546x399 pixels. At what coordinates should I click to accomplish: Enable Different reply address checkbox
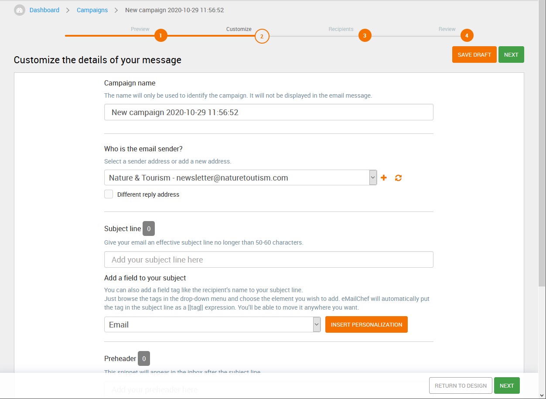tap(109, 194)
